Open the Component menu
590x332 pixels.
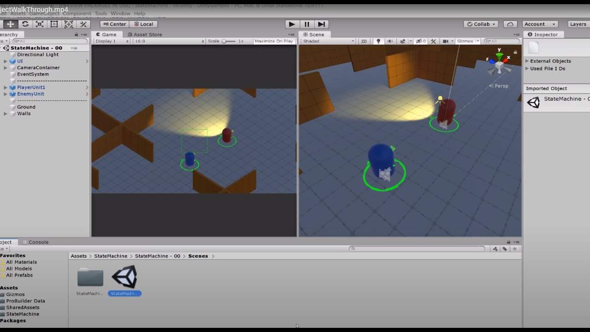[x=77, y=13]
